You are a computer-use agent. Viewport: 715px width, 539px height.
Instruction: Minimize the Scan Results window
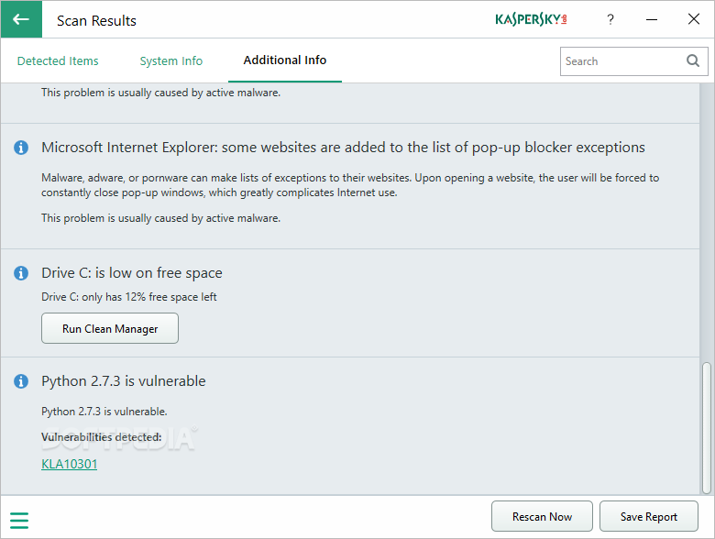point(652,19)
